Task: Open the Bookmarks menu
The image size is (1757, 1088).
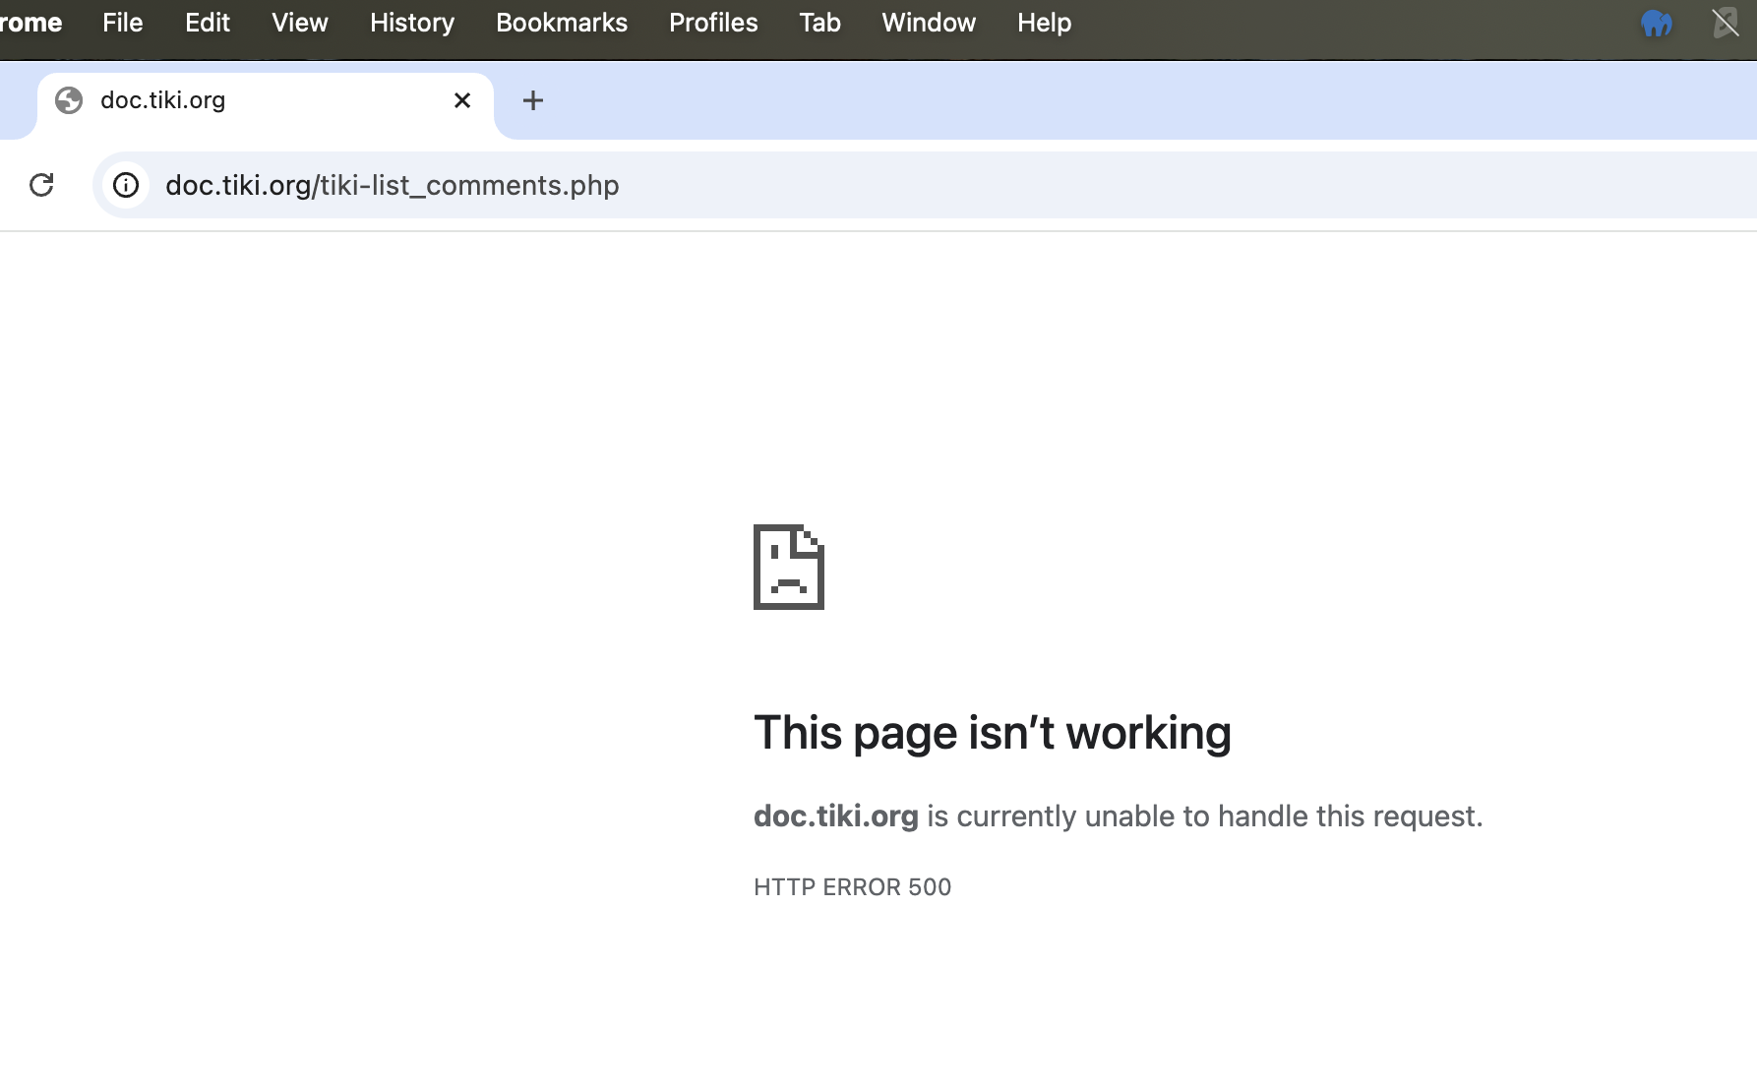Action: (x=562, y=23)
